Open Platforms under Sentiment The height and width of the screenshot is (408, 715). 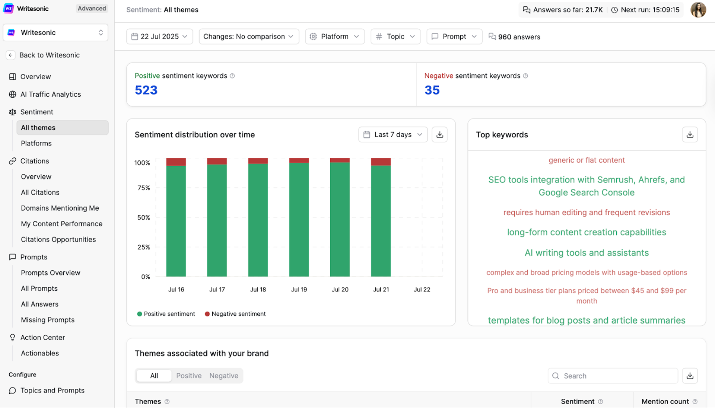click(36, 143)
